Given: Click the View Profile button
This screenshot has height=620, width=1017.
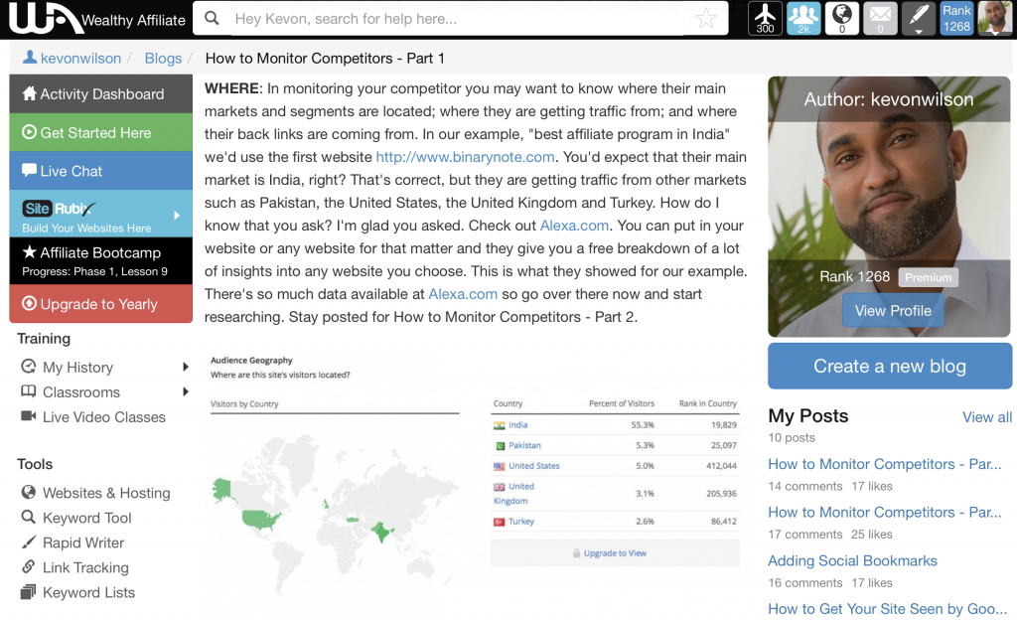Looking at the screenshot, I should (893, 311).
